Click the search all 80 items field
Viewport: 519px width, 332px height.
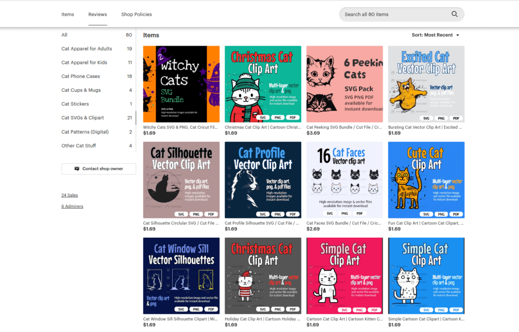click(x=395, y=14)
